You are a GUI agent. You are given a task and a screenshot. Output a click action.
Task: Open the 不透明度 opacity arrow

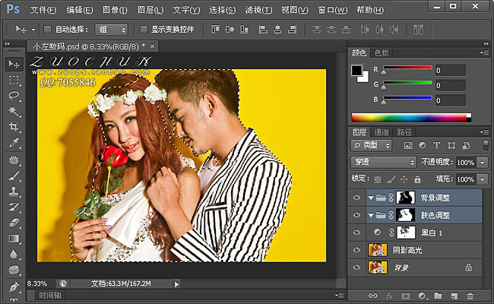pos(483,163)
